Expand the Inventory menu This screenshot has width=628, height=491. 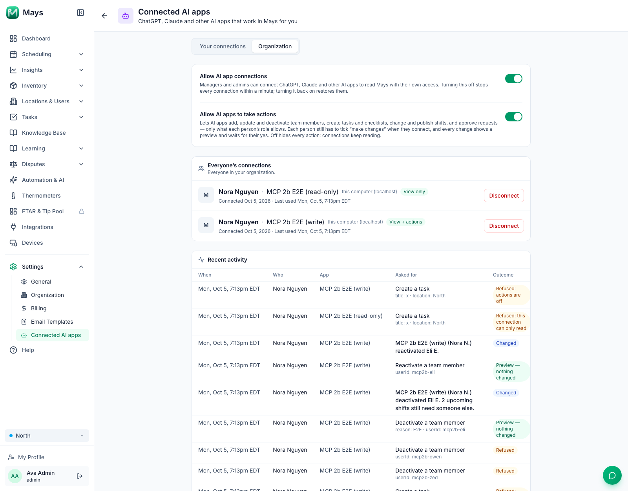[x=47, y=86]
